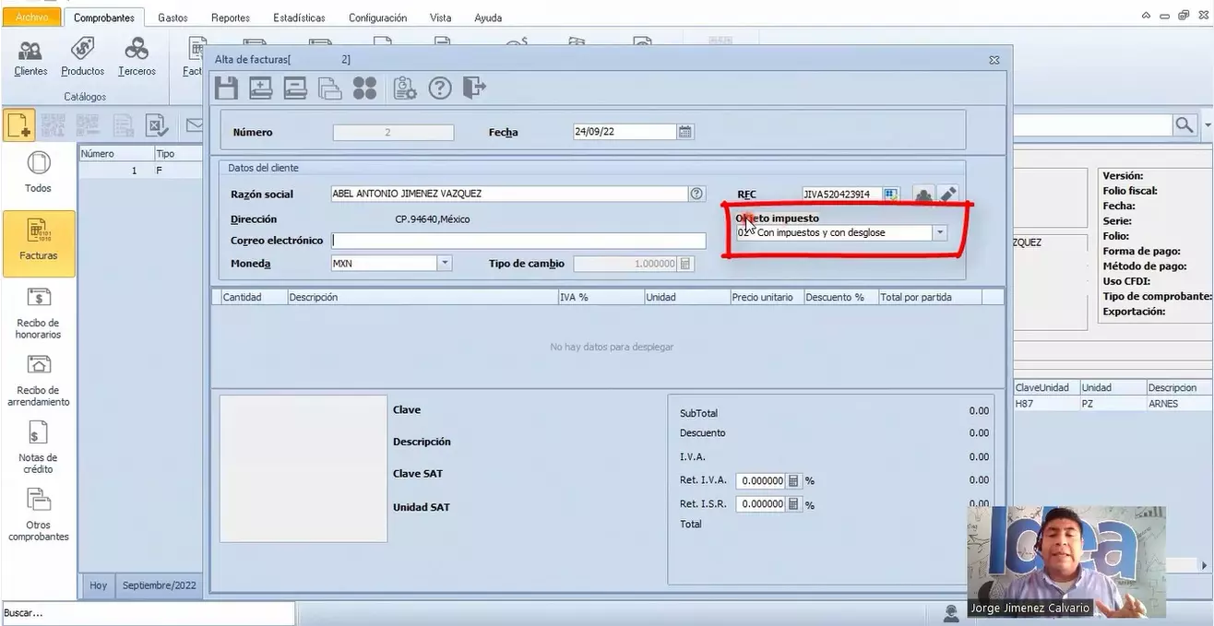
Task: Open the help question mark icon
Action: (x=441, y=88)
